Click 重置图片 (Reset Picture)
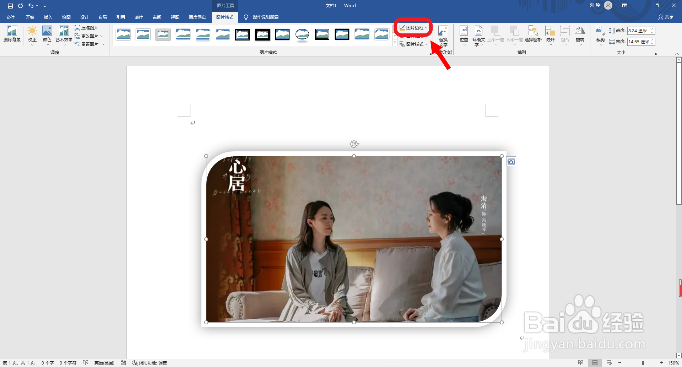 click(87, 44)
